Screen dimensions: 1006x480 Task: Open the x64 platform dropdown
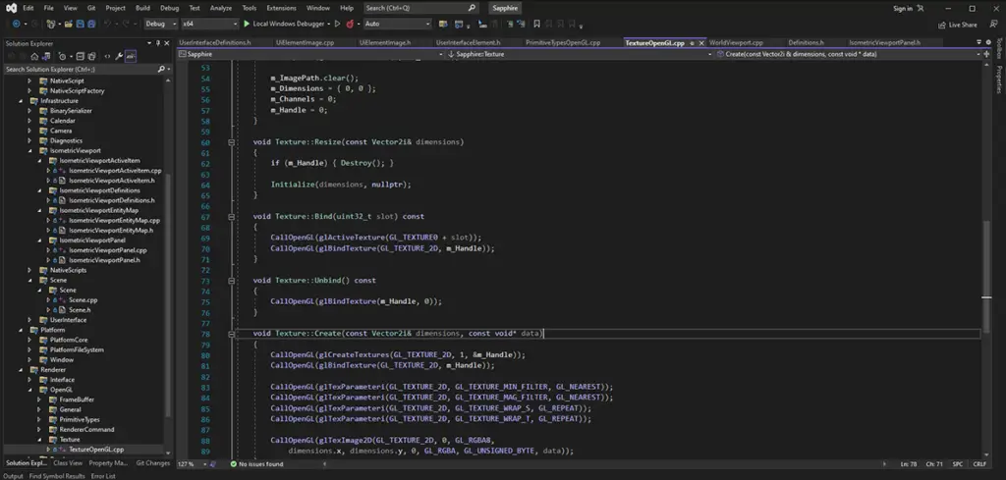[x=209, y=24]
